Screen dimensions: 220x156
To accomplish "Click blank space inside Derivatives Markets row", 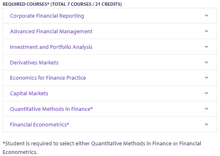I will pos(131,62).
